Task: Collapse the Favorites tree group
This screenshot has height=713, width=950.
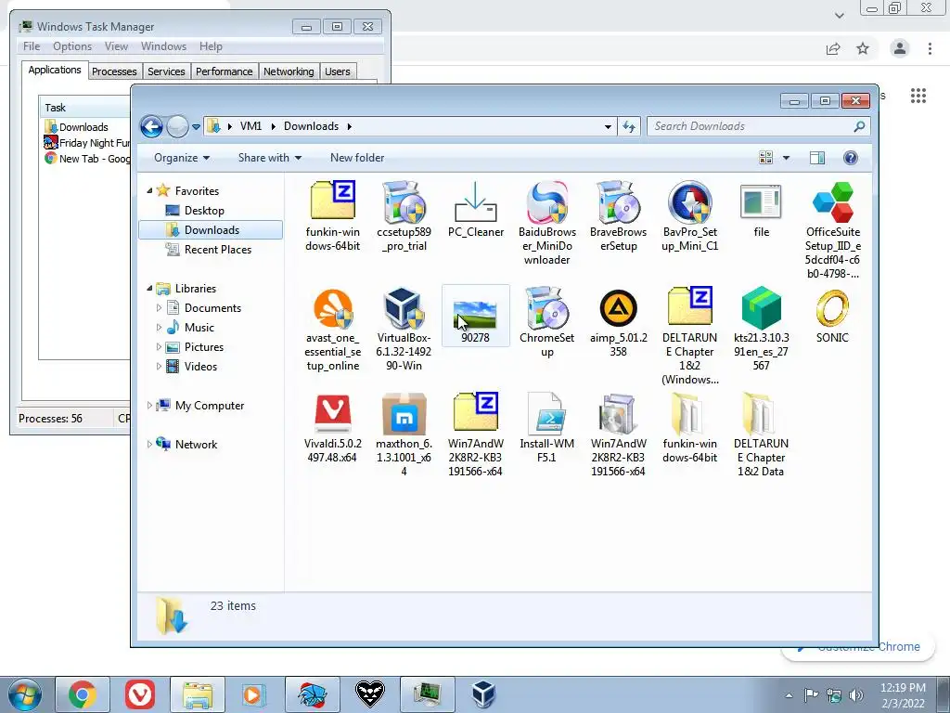Action: point(149,191)
